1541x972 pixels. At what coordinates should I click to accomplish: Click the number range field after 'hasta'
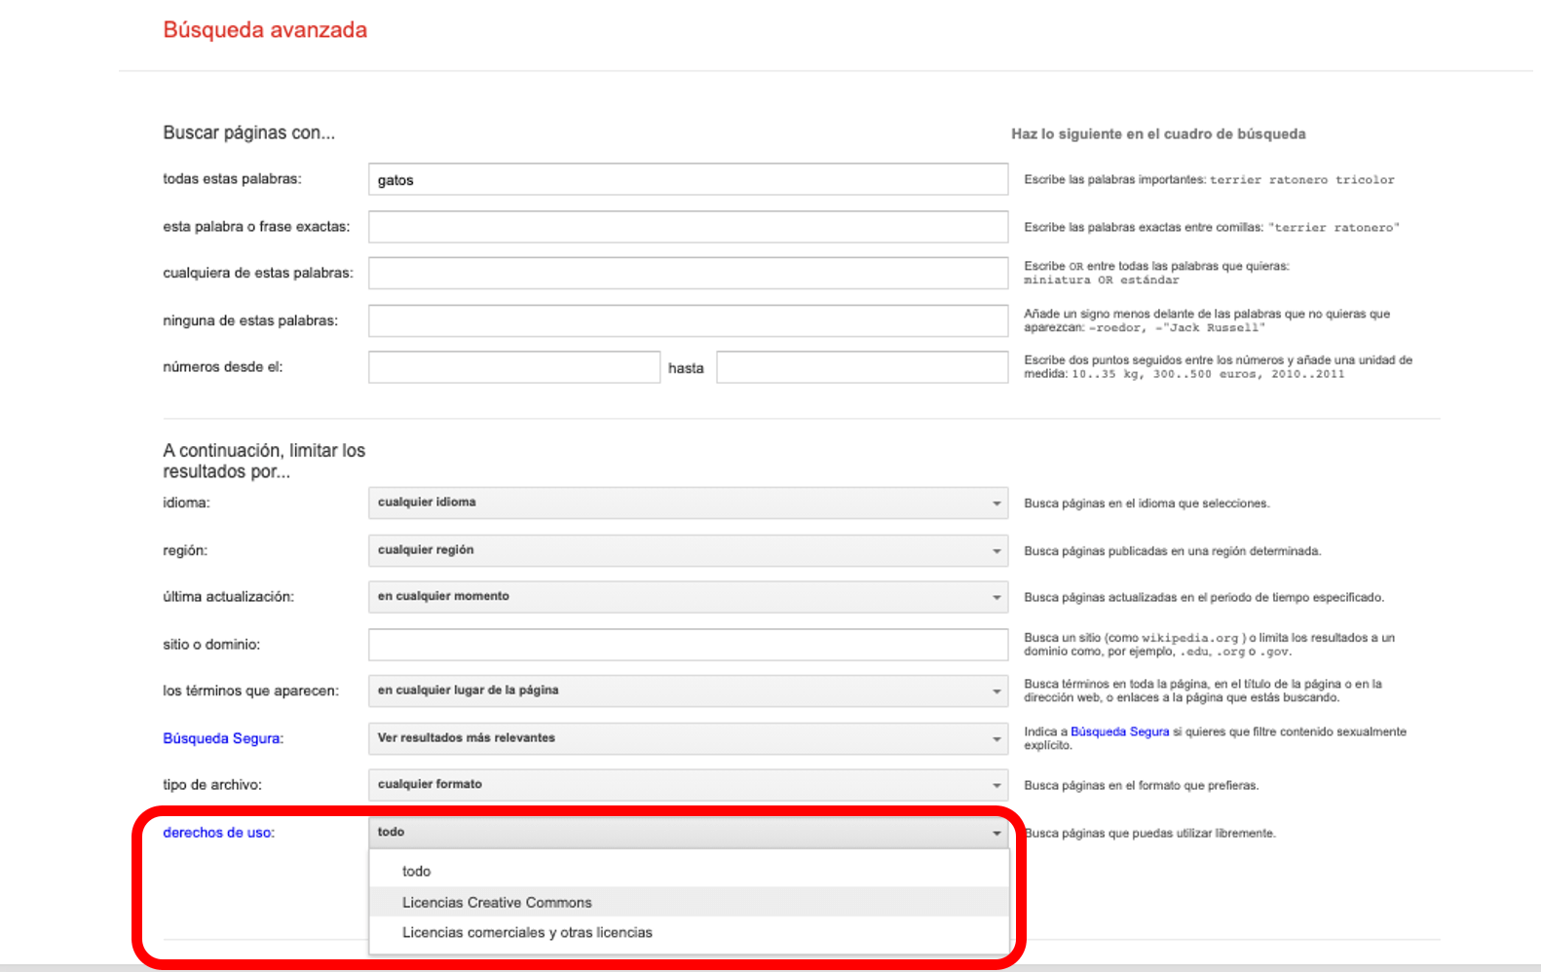pos(861,367)
